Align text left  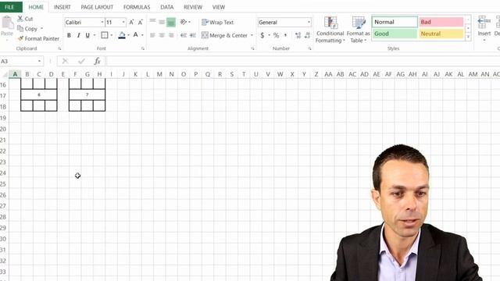click(152, 35)
